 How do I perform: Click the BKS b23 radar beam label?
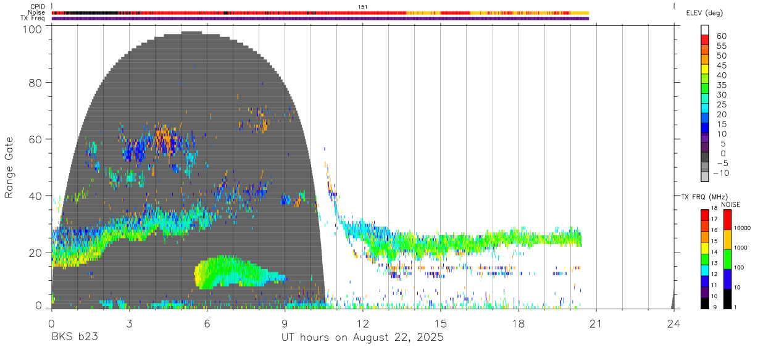74,337
